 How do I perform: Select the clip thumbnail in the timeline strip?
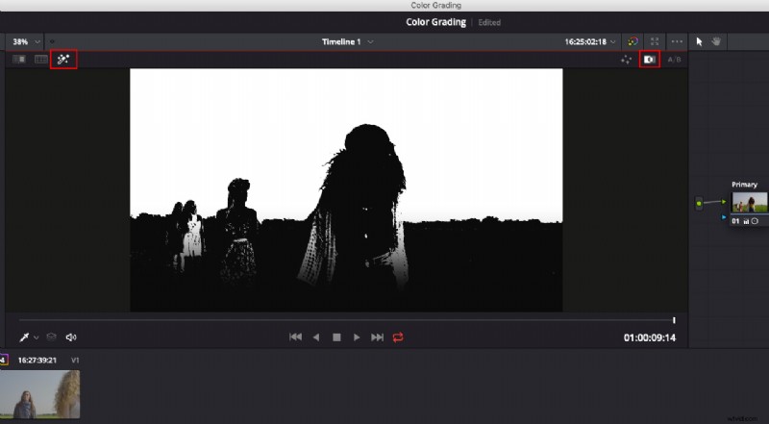39,394
